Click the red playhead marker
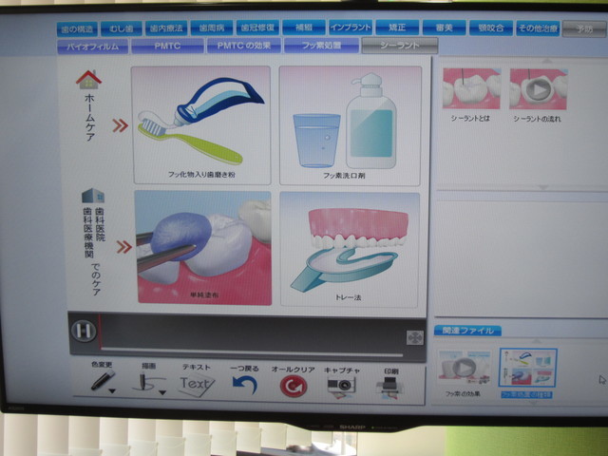Viewport: 608px width, 456px height. [99, 332]
